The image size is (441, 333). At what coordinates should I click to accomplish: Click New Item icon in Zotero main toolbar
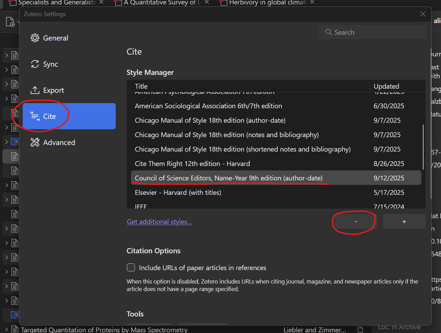tap(10, 22)
